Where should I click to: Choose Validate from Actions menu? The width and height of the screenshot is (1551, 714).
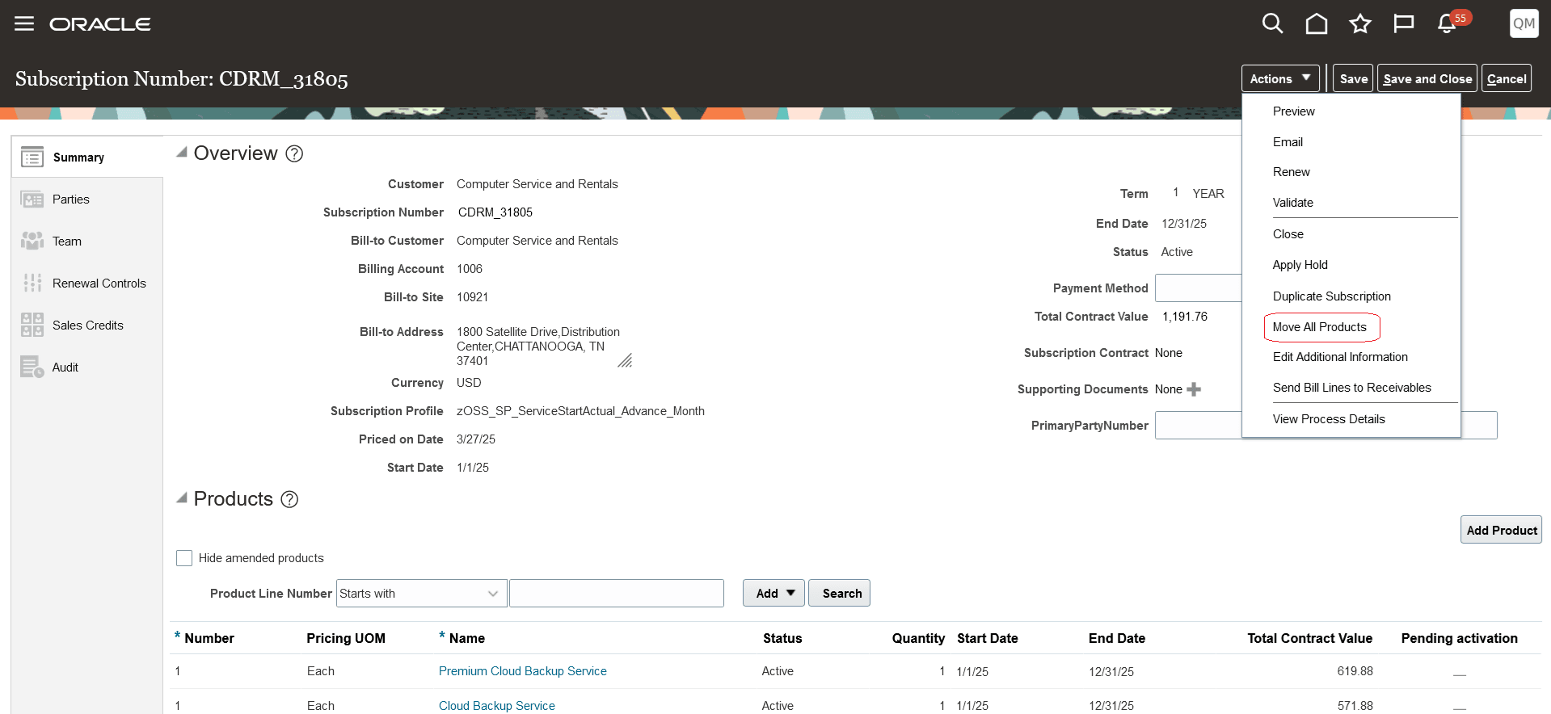pos(1292,203)
